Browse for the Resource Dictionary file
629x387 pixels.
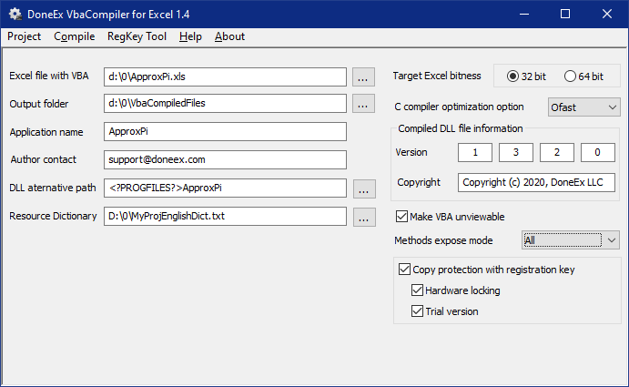pyautogui.click(x=364, y=218)
